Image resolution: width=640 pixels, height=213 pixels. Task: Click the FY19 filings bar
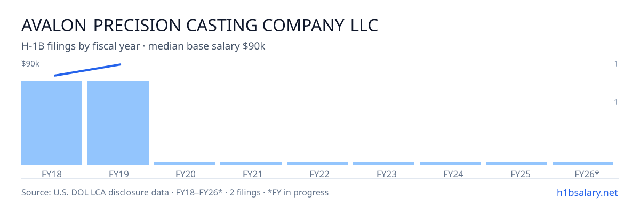pos(118,123)
